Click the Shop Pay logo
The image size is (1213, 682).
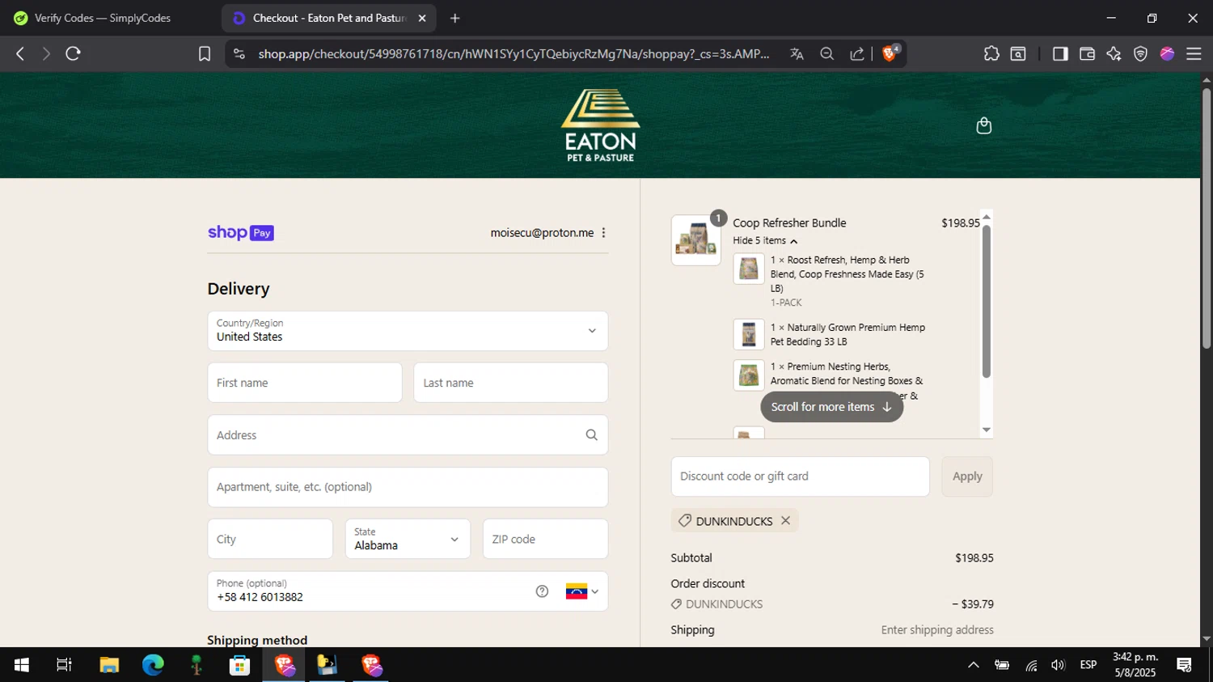point(241,233)
